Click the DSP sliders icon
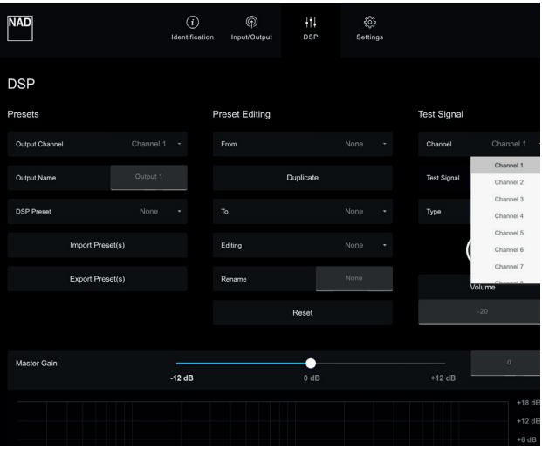 point(310,22)
